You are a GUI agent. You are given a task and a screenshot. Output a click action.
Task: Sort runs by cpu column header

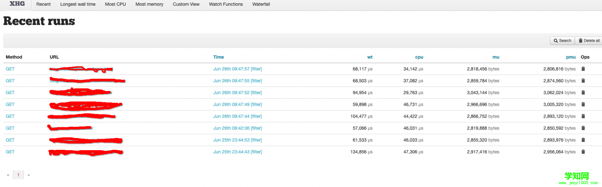[419, 57]
